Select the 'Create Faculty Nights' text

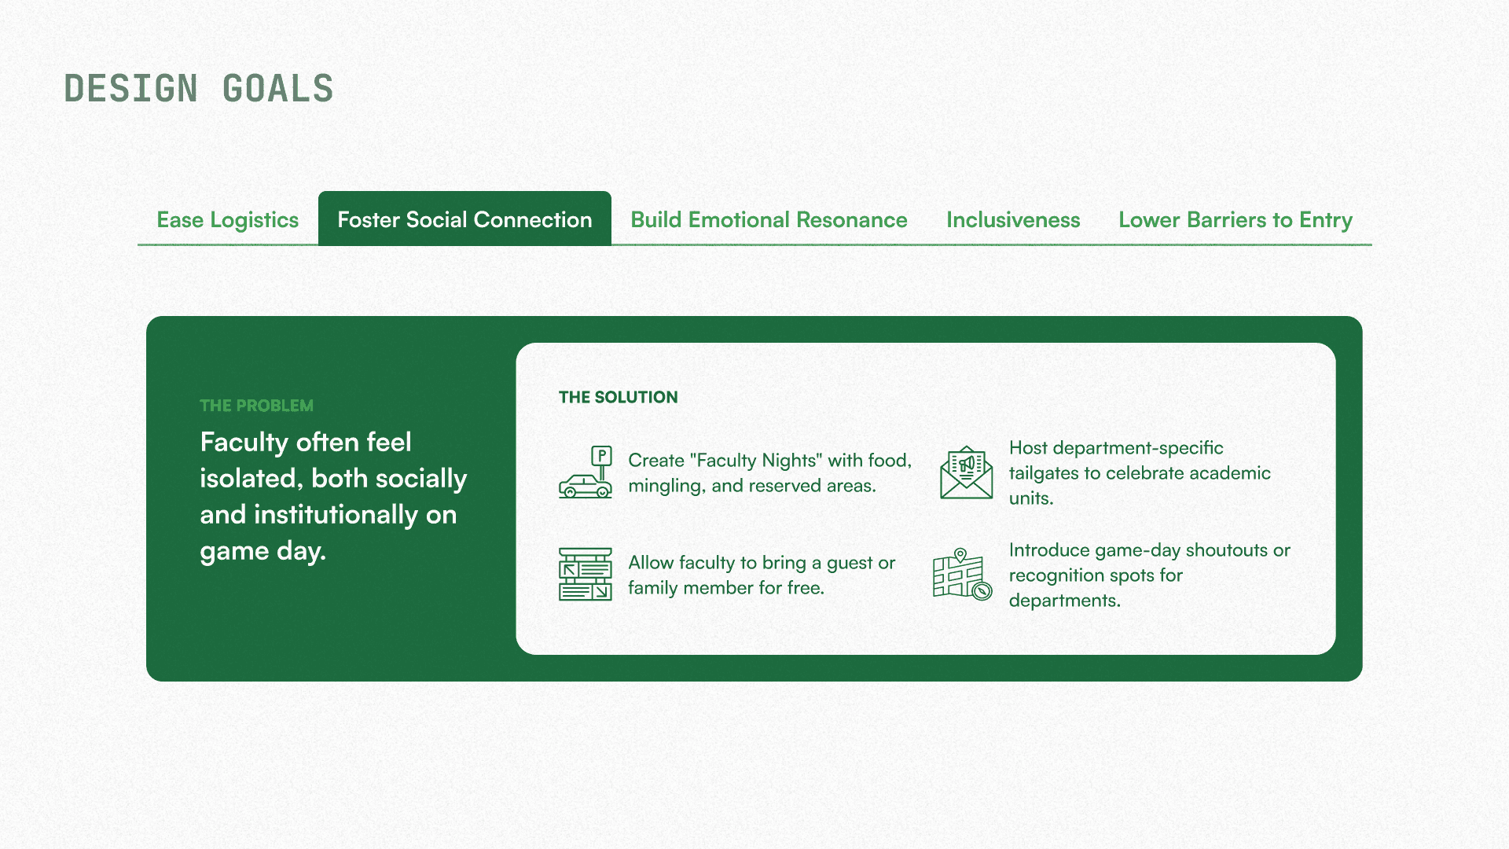pos(769,472)
